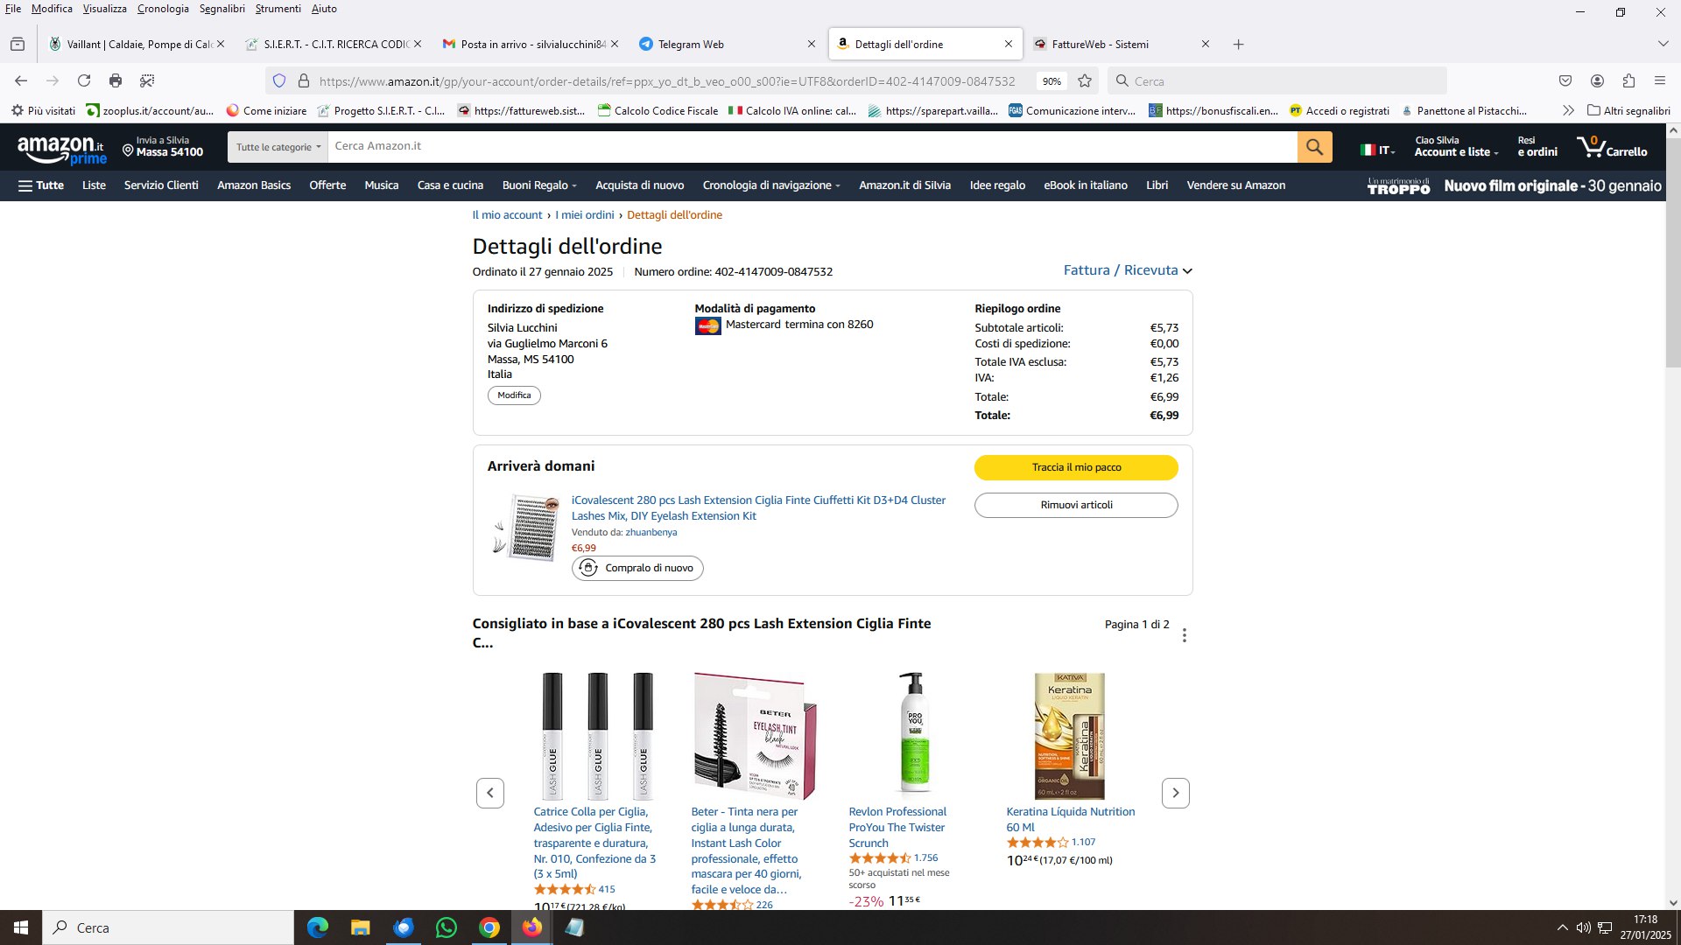
Task: Open the Cronologia menu in menu bar
Action: (x=163, y=9)
